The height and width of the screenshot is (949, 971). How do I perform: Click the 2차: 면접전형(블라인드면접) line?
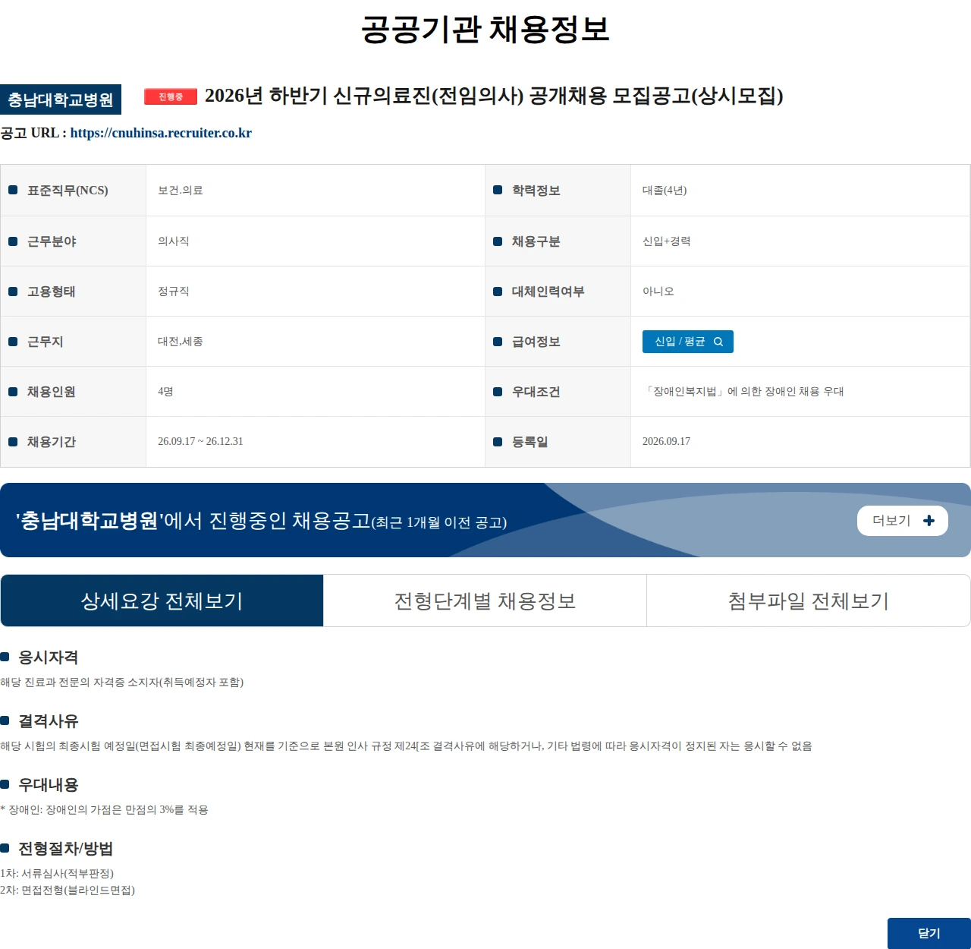(68, 891)
